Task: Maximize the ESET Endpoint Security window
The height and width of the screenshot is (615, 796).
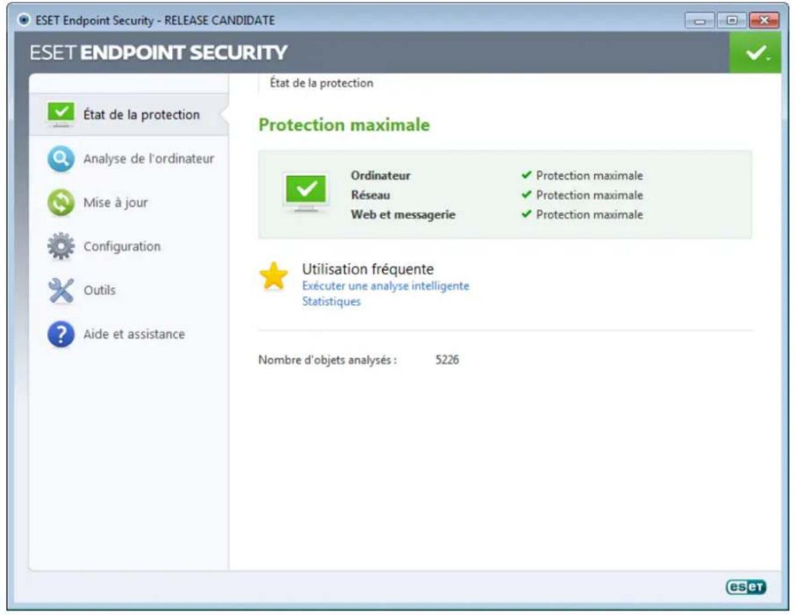Action: coord(731,21)
